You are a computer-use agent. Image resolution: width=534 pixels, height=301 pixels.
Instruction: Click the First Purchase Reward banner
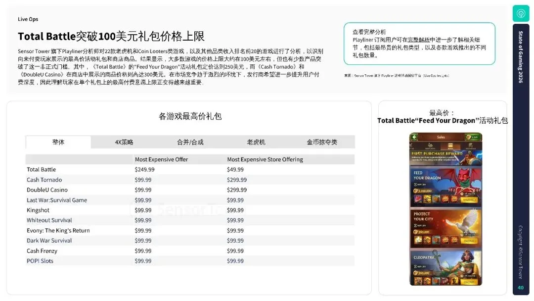pos(445,158)
